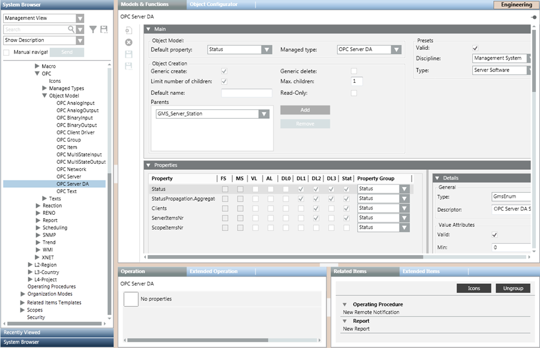Click the filter icon in System Browser
Image resolution: width=540 pixels, height=348 pixels.
pyautogui.click(x=93, y=29)
